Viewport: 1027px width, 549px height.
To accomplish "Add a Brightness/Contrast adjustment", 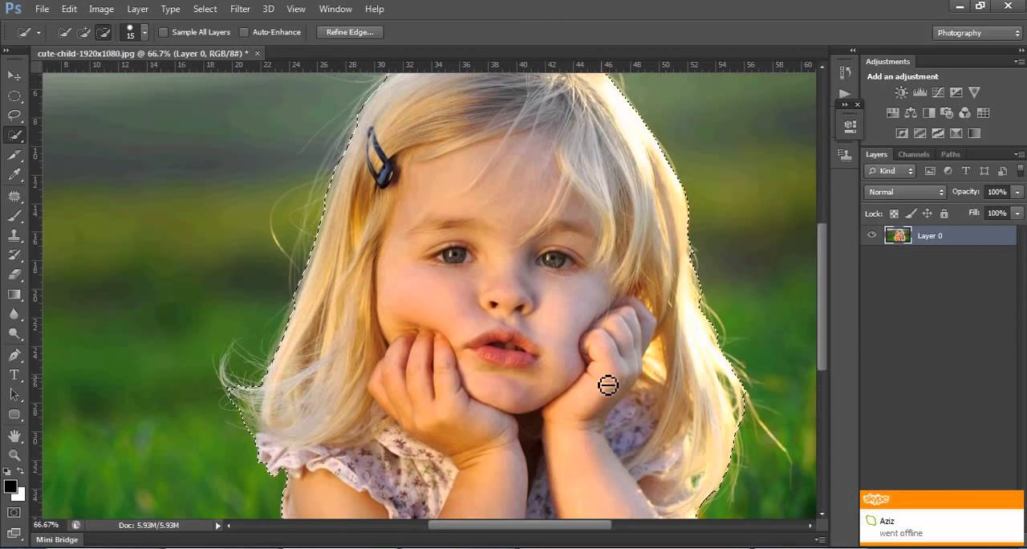I will 901,92.
